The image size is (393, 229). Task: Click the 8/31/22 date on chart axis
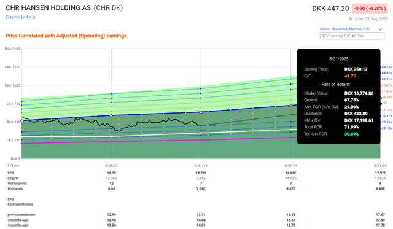click(x=111, y=166)
